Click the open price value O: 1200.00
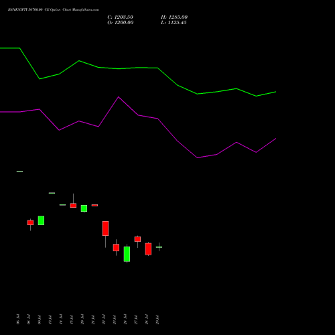This screenshot has width=335, height=335. click(121, 23)
